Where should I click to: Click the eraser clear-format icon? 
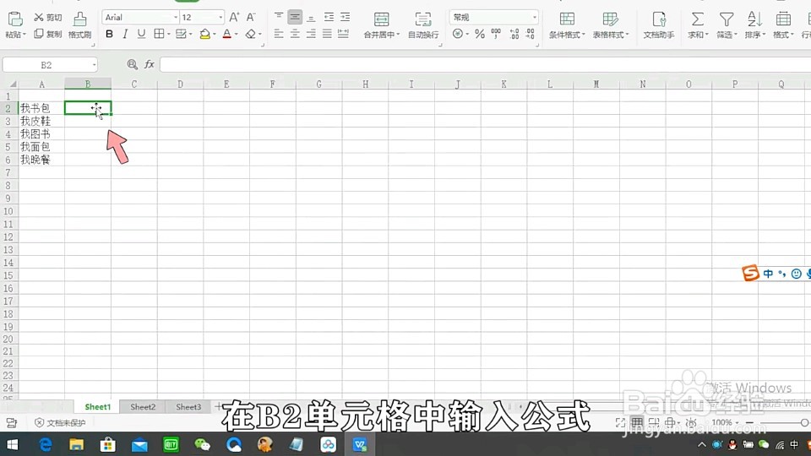pyautogui.click(x=251, y=34)
